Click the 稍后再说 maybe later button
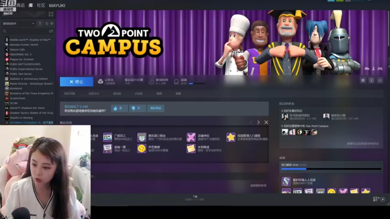This screenshot has height=219, width=390. click(x=156, y=108)
